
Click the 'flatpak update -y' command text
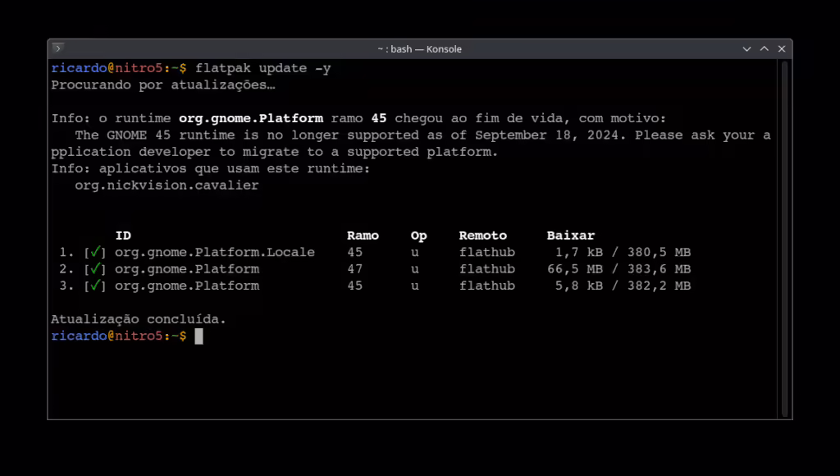point(263,68)
